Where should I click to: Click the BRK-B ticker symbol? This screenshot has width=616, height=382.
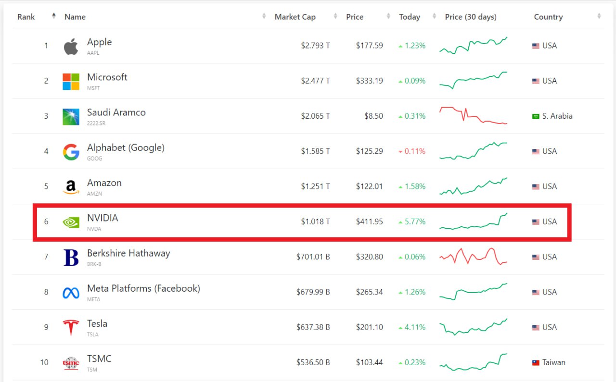coord(94,264)
